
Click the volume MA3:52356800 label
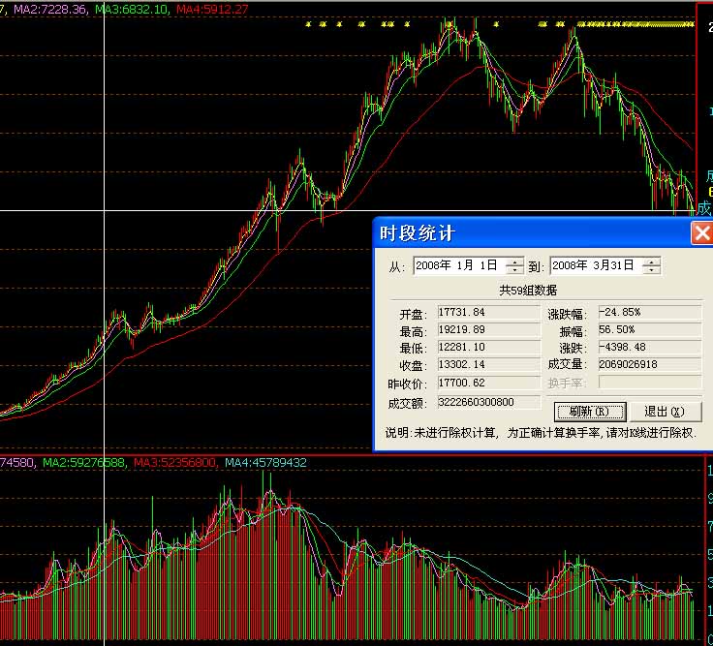174,463
